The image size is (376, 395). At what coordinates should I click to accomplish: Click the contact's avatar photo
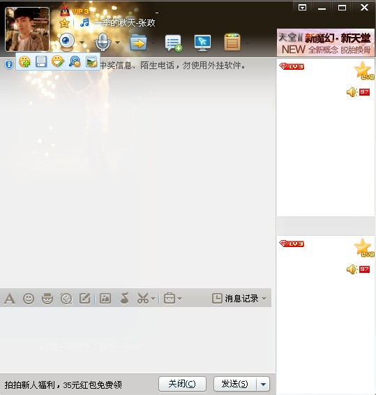click(x=27, y=29)
